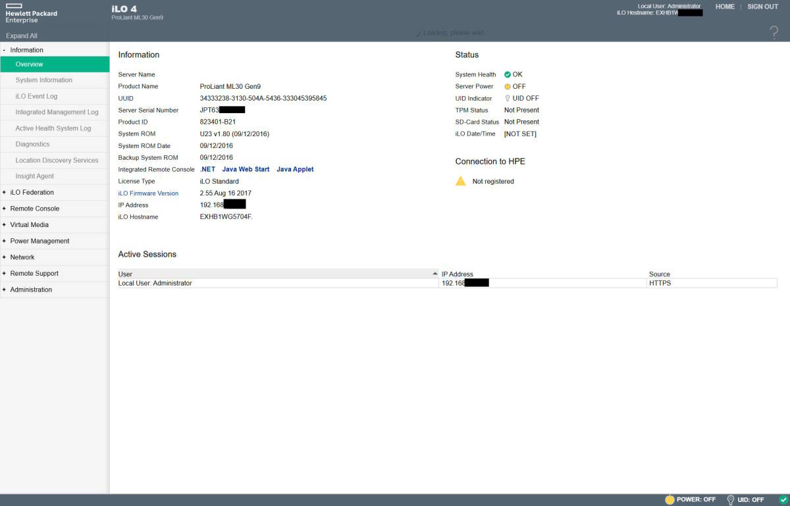Viewport: 790px width, 506px height.
Task: Click the UID light bulb icon in footer
Action: tap(730, 499)
